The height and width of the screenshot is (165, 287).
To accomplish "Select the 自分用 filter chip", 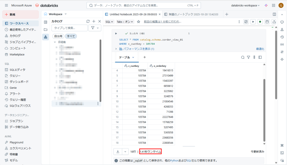I will pos(58,36).
